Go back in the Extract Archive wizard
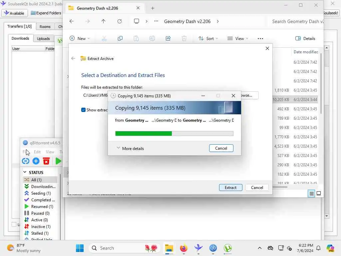Image resolution: width=341 pixels, height=256 pixels. [x=73, y=58]
